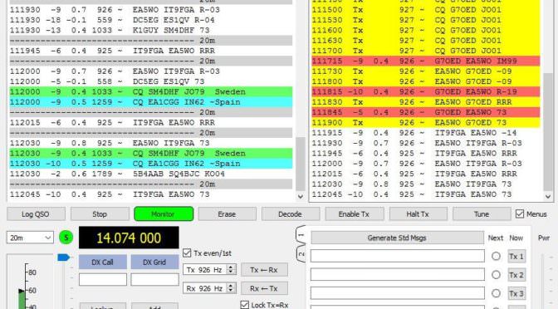Select 111915 IT9FGA EA5WO -14 row
This screenshot has height=309, width=558.
[426, 133]
